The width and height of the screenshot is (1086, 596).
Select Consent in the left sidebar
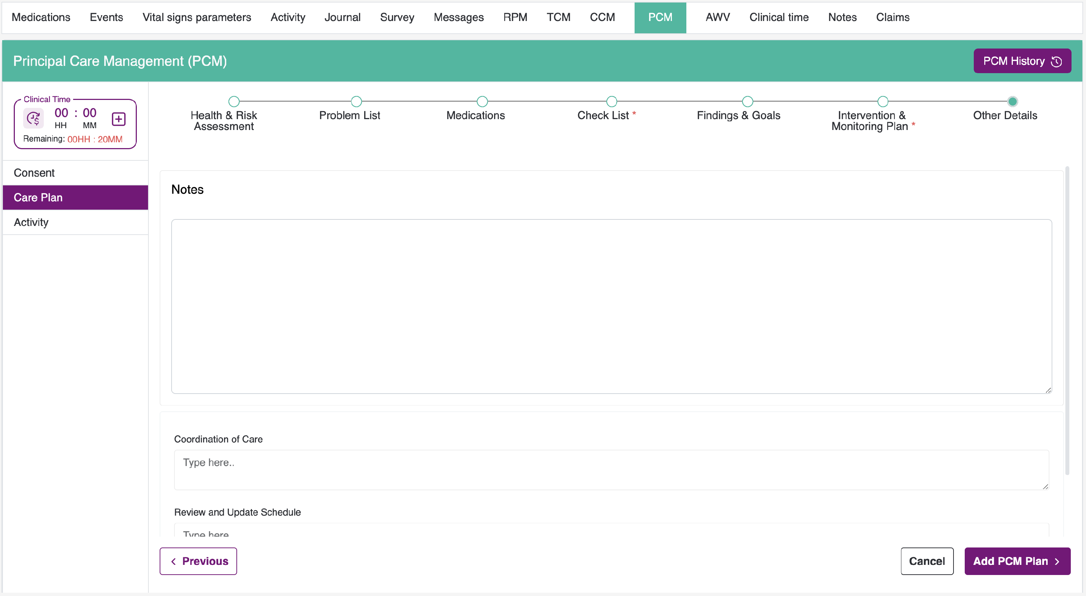click(34, 173)
